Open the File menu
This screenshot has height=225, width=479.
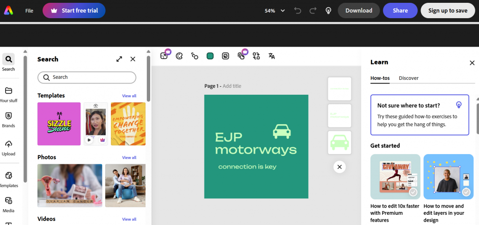(x=29, y=10)
